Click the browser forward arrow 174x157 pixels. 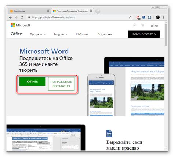tap(16, 18)
